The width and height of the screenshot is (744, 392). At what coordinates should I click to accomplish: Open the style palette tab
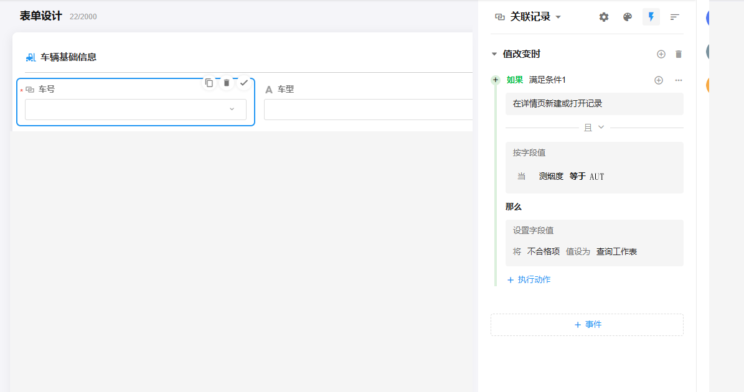tap(628, 17)
